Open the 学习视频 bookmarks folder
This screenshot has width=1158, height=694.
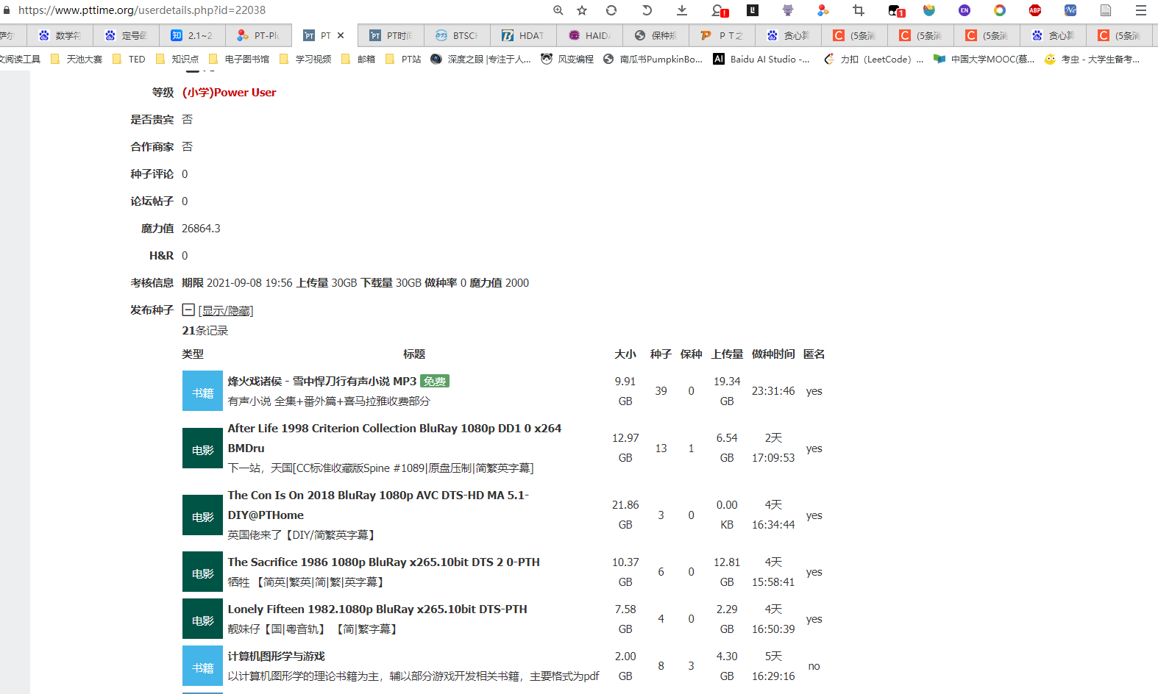(305, 59)
